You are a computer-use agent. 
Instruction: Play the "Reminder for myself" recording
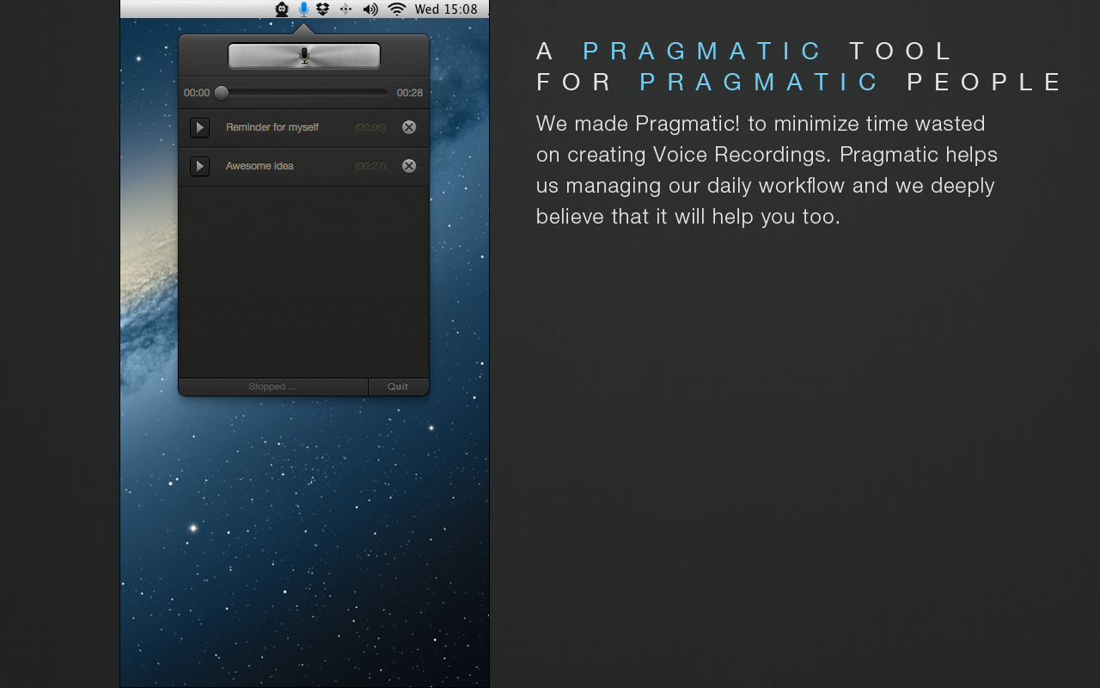click(x=199, y=127)
